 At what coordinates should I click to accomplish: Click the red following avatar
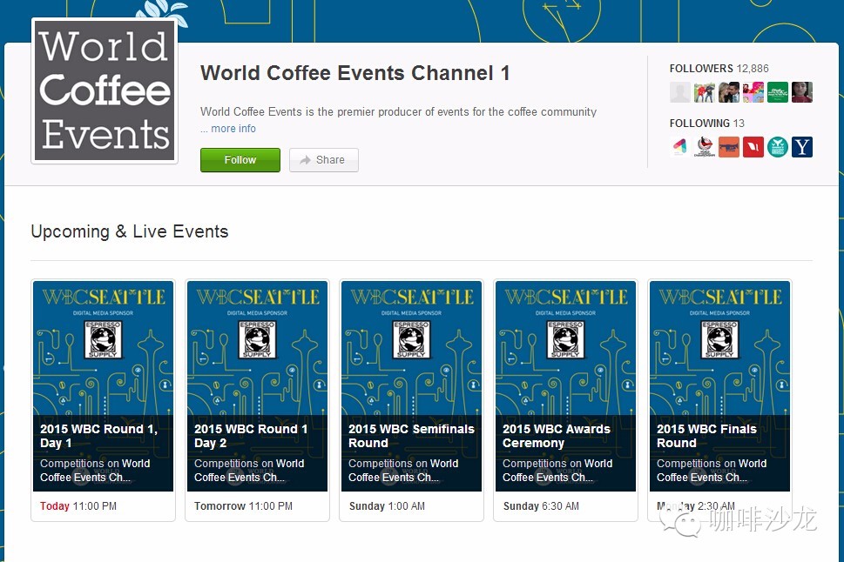[753, 147]
